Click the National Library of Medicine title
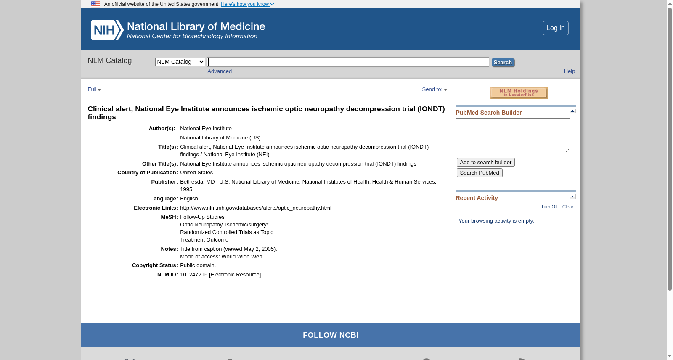The height and width of the screenshot is (360, 673). [x=196, y=26]
